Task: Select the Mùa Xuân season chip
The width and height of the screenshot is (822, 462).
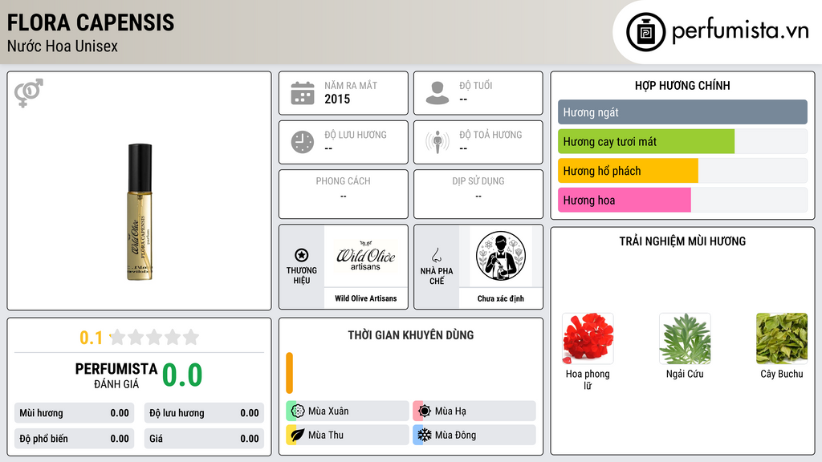Action: point(348,411)
